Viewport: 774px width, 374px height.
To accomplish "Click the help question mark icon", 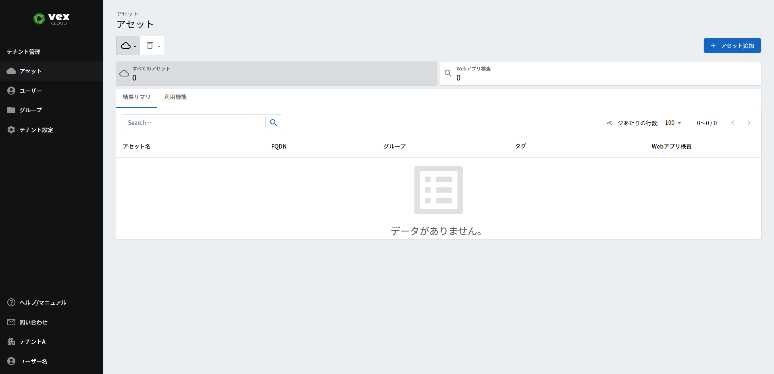I will click(11, 303).
